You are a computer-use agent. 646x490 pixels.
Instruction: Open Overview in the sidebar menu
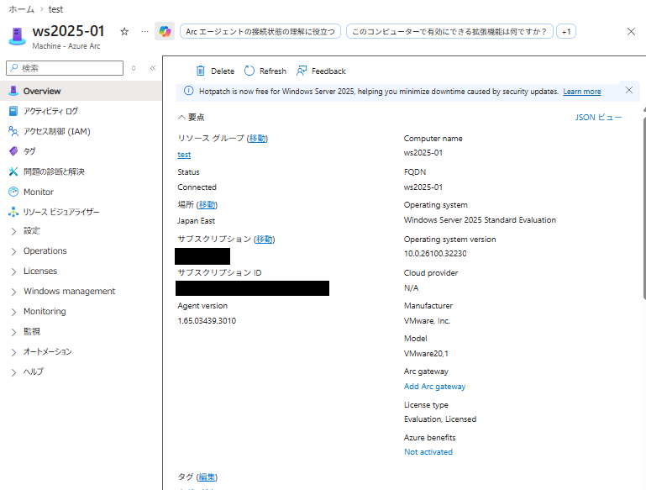[x=81, y=91]
